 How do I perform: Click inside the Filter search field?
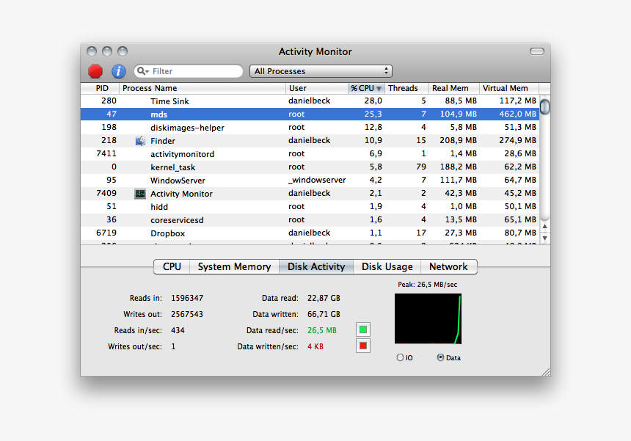[189, 71]
